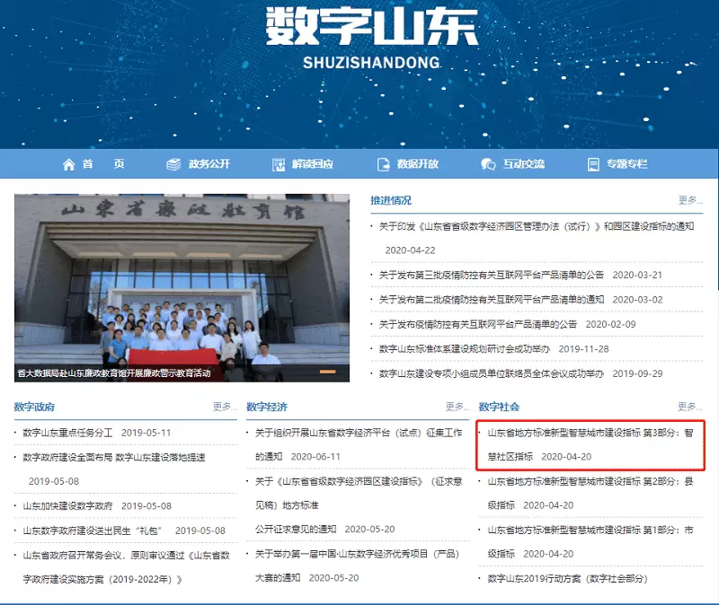This screenshot has height=605, width=719.
Task: Open 关于组织开展山东省数字经济平台（试点）征集工作 notice
Action: click(x=359, y=444)
